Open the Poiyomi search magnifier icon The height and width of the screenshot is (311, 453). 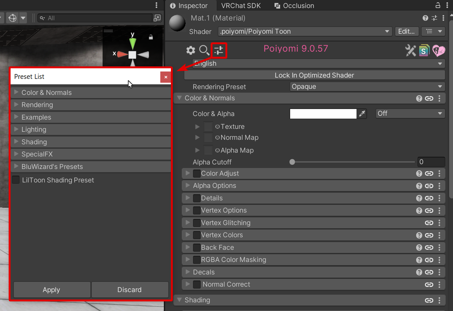click(x=204, y=50)
